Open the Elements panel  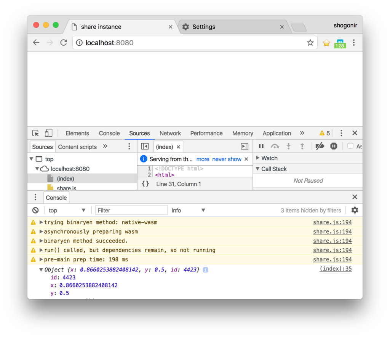tap(77, 133)
